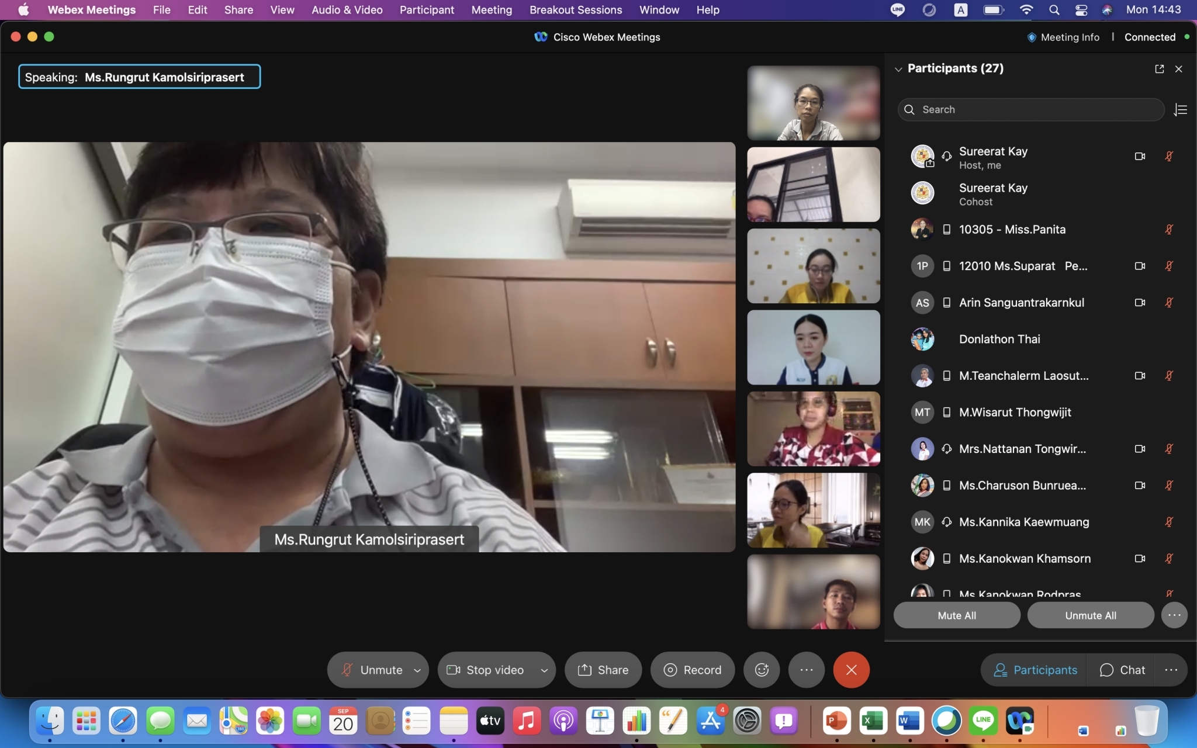Click video icon for Arin Sanguantrakarnkul
Image resolution: width=1197 pixels, height=748 pixels.
[x=1140, y=303]
